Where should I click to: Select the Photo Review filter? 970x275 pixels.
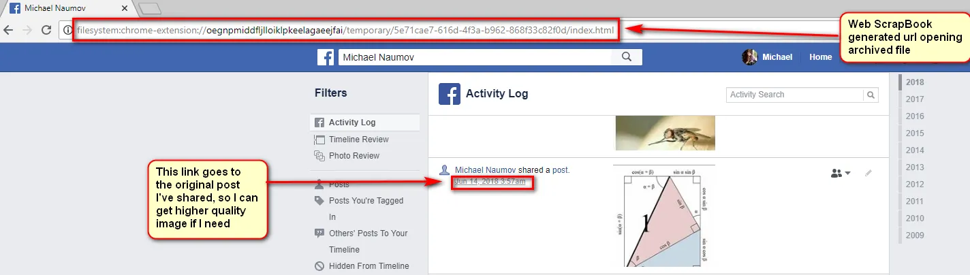point(354,155)
